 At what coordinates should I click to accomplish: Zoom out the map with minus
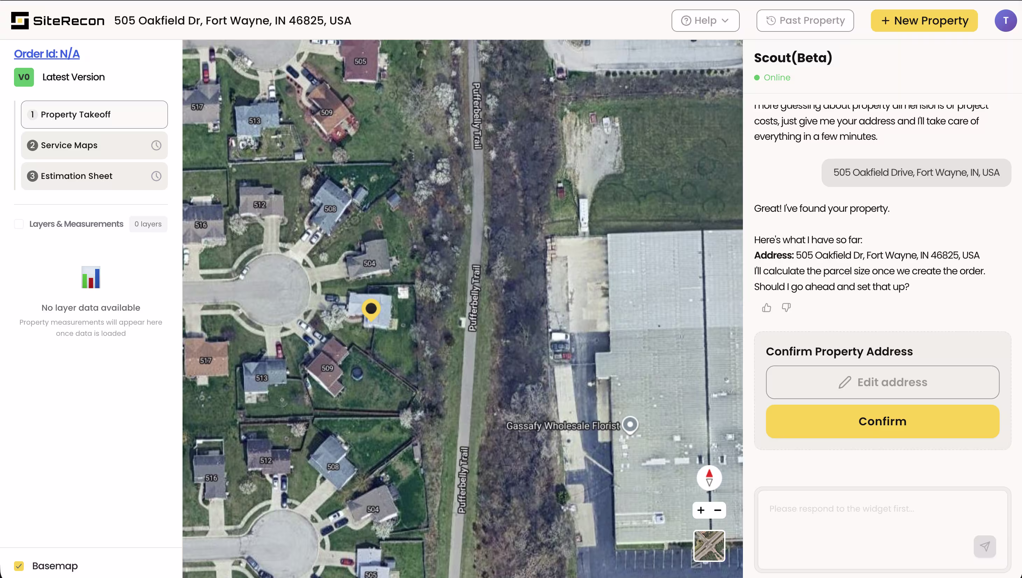[717, 510]
